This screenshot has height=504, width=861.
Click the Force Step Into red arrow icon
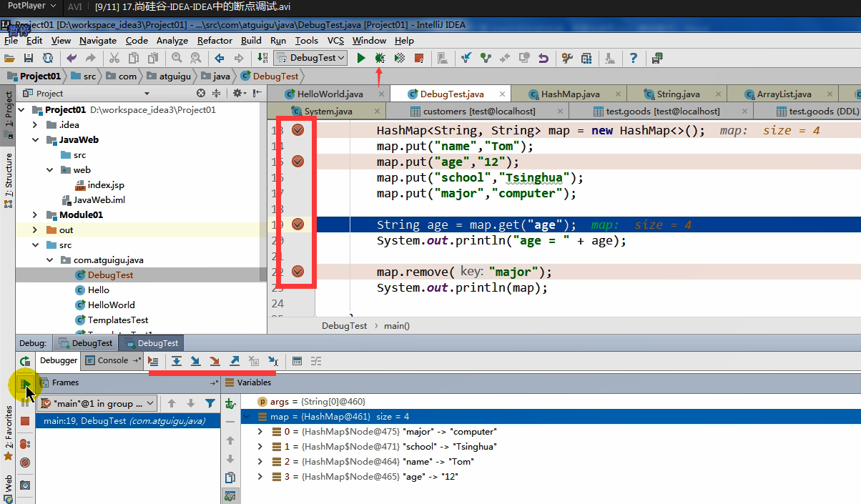click(215, 361)
